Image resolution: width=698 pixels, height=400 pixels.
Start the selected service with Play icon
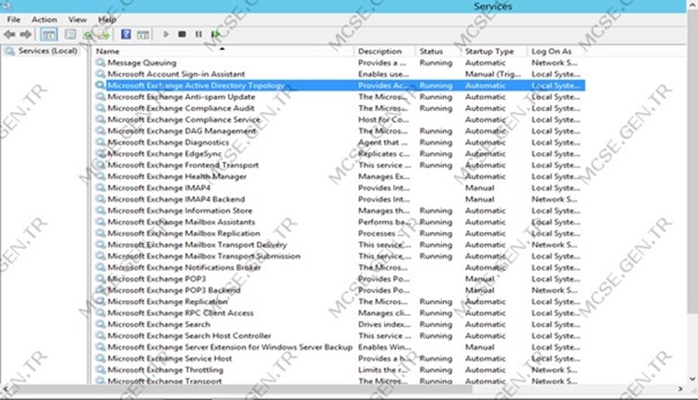tap(166, 34)
